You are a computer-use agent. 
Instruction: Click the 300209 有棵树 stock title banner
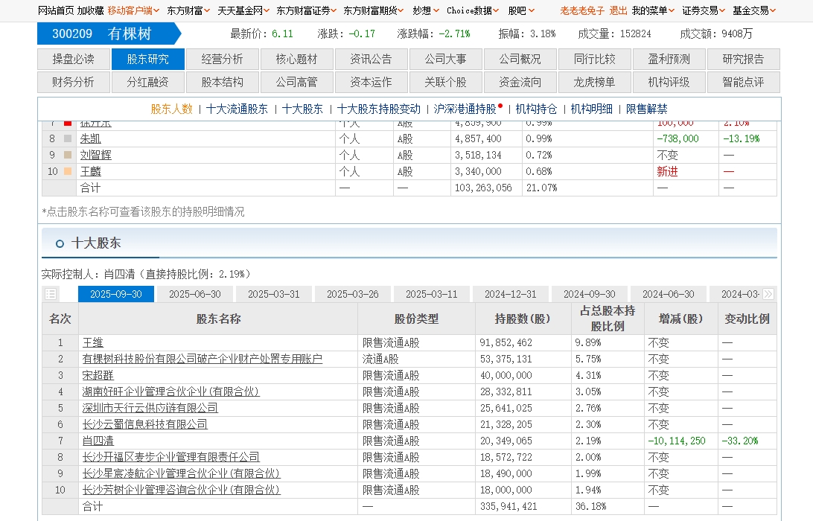[109, 33]
